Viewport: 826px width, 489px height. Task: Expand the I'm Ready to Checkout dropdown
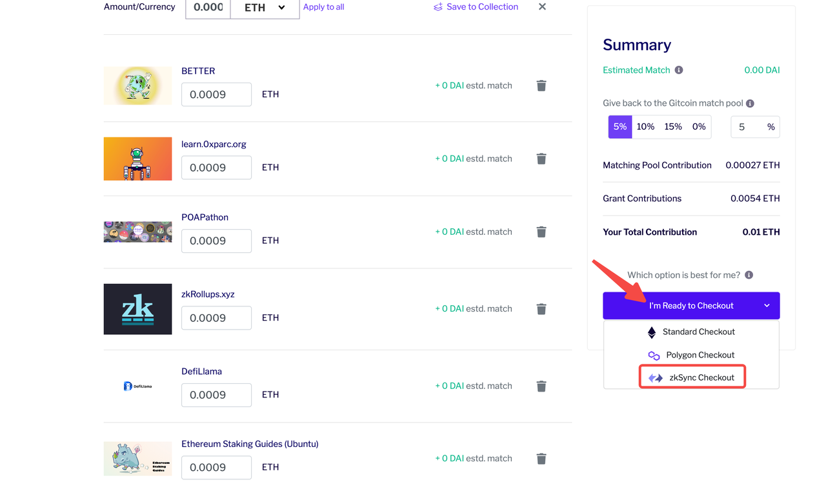[767, 306]
